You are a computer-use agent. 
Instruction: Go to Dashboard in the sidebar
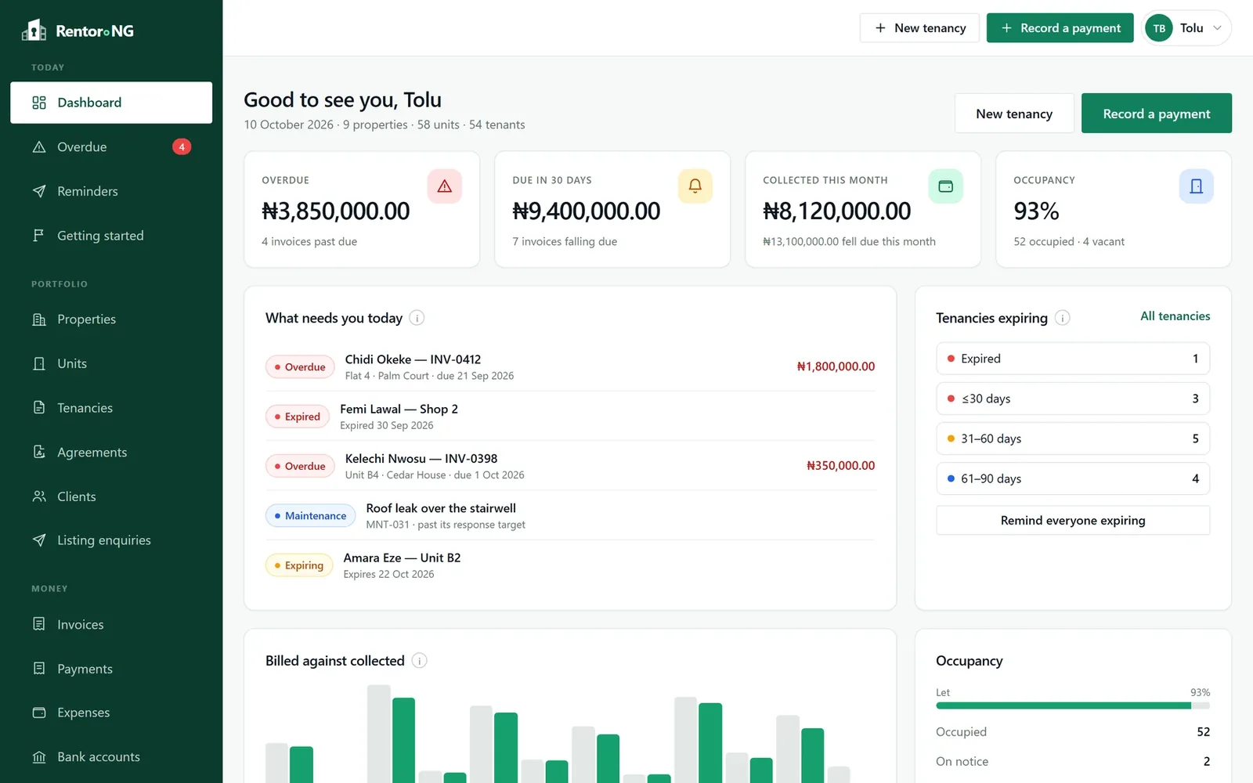[x=111, y=103]
